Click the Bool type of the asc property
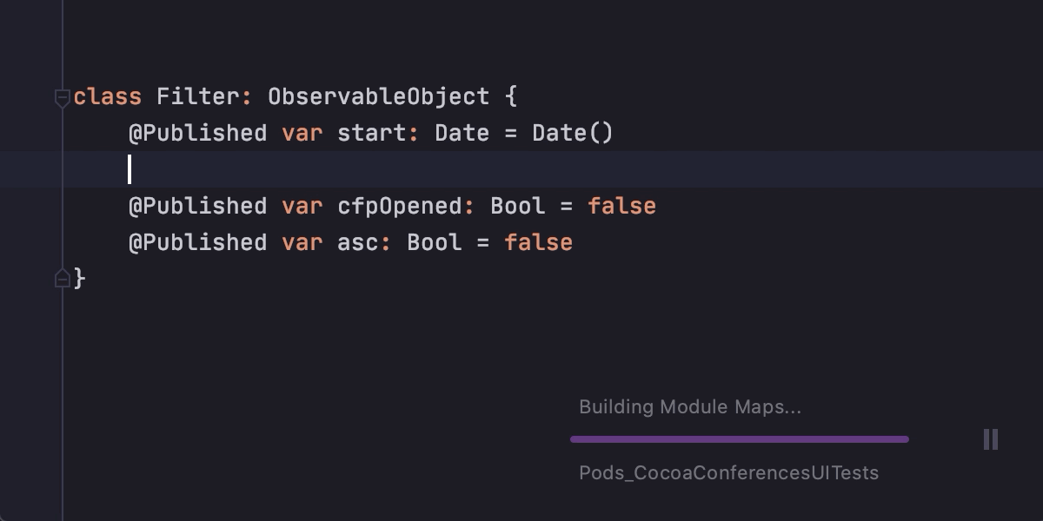 pyautogui.click(x=433, y=242)
